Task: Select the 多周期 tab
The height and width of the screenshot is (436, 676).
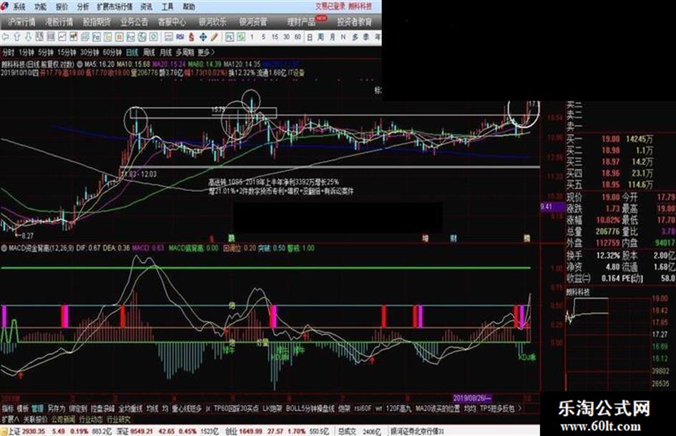Action: [x=185, y=53]
